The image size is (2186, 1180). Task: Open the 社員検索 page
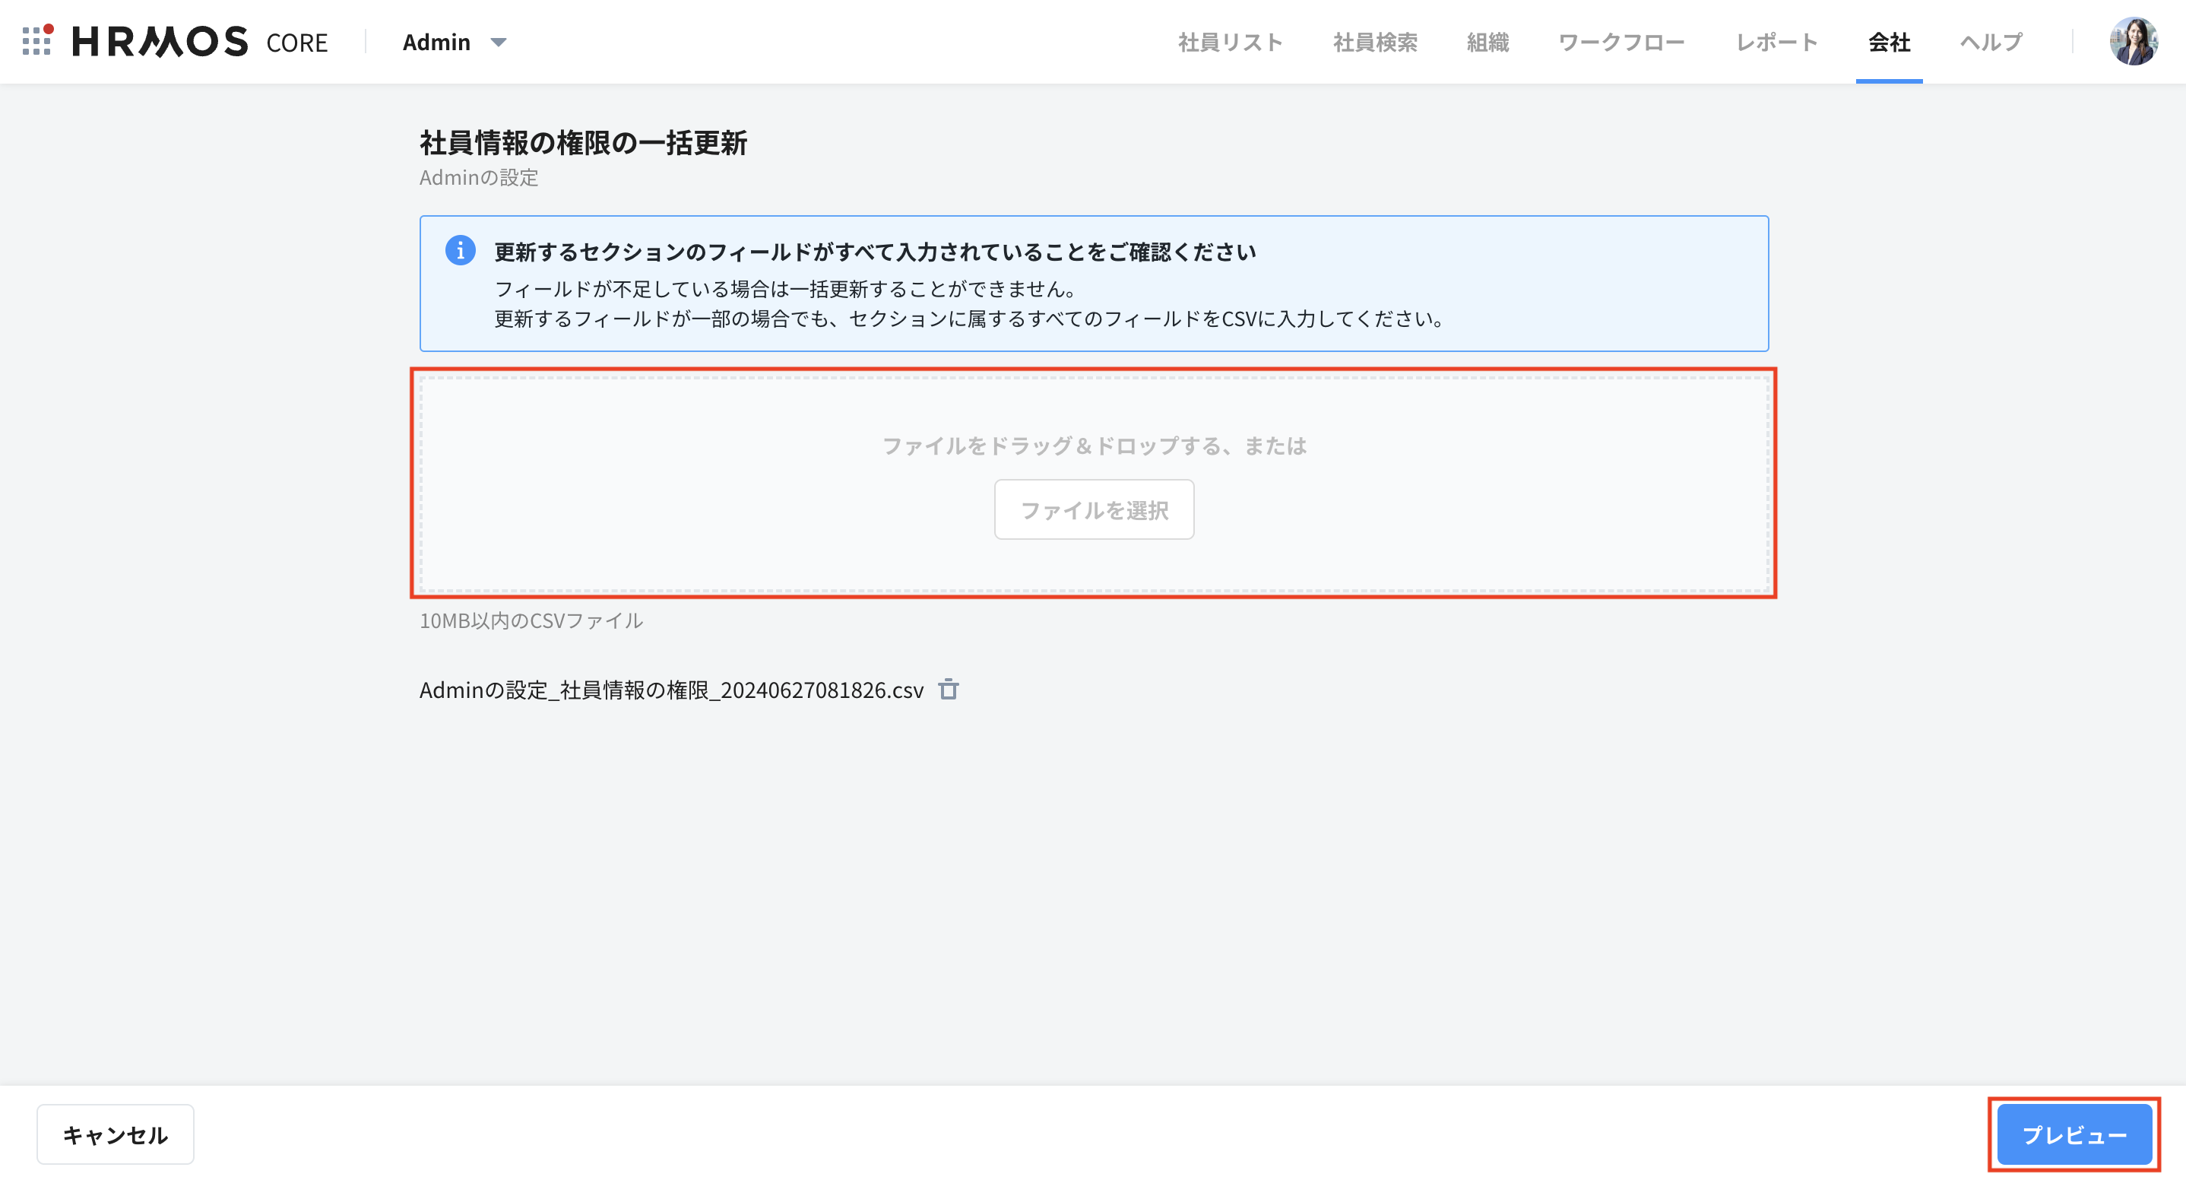[1375, 42]
